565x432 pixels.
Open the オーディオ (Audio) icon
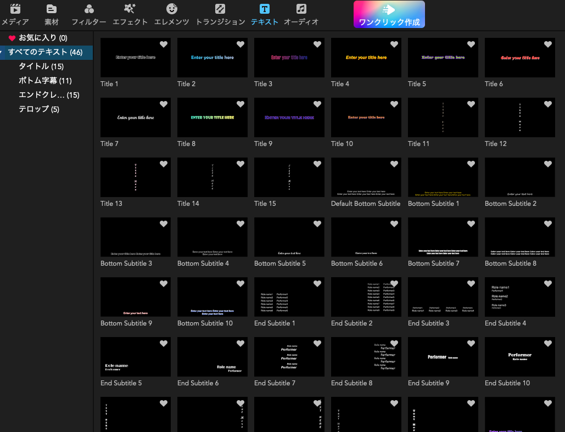(x=301, y=9)
